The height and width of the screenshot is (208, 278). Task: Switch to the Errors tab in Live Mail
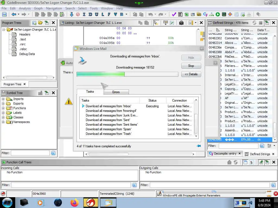click(116, 92)
